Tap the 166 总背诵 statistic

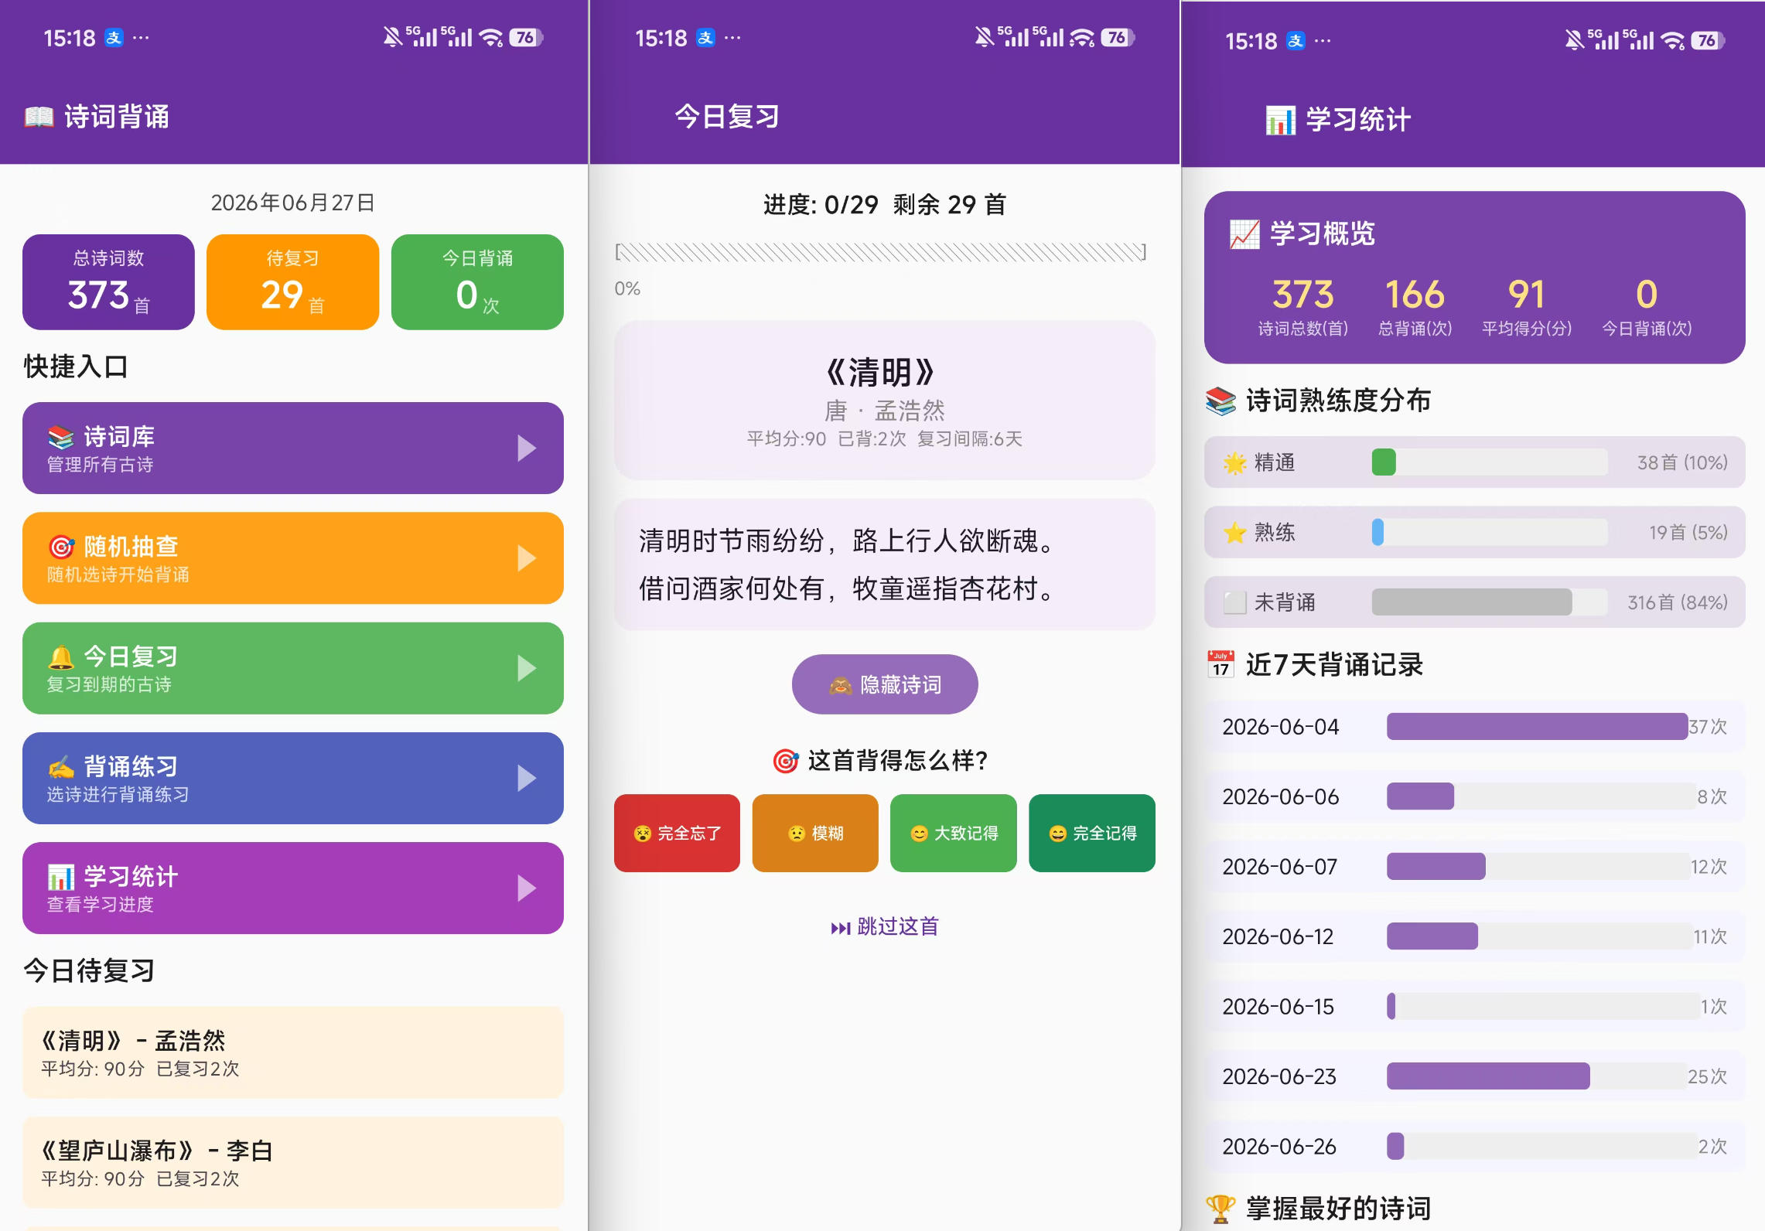pos(1415,307)
